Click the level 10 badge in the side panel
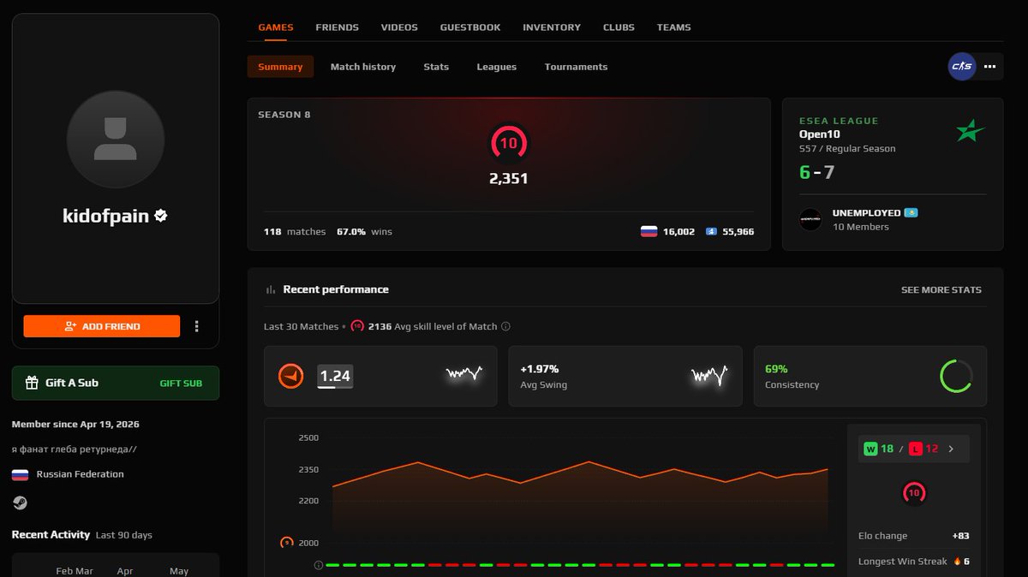1028x577 pixels. [x=913, y=493]
